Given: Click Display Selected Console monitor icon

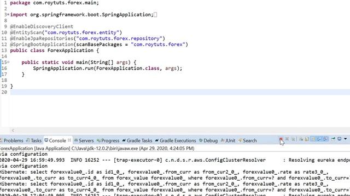Looking at the screenshot, I should 339,139.
